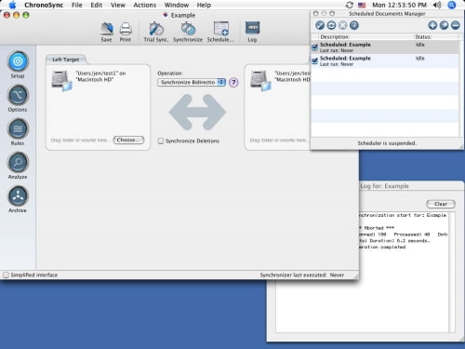
Task: Add a scheduled document with the plus icon
Action: 432,25
